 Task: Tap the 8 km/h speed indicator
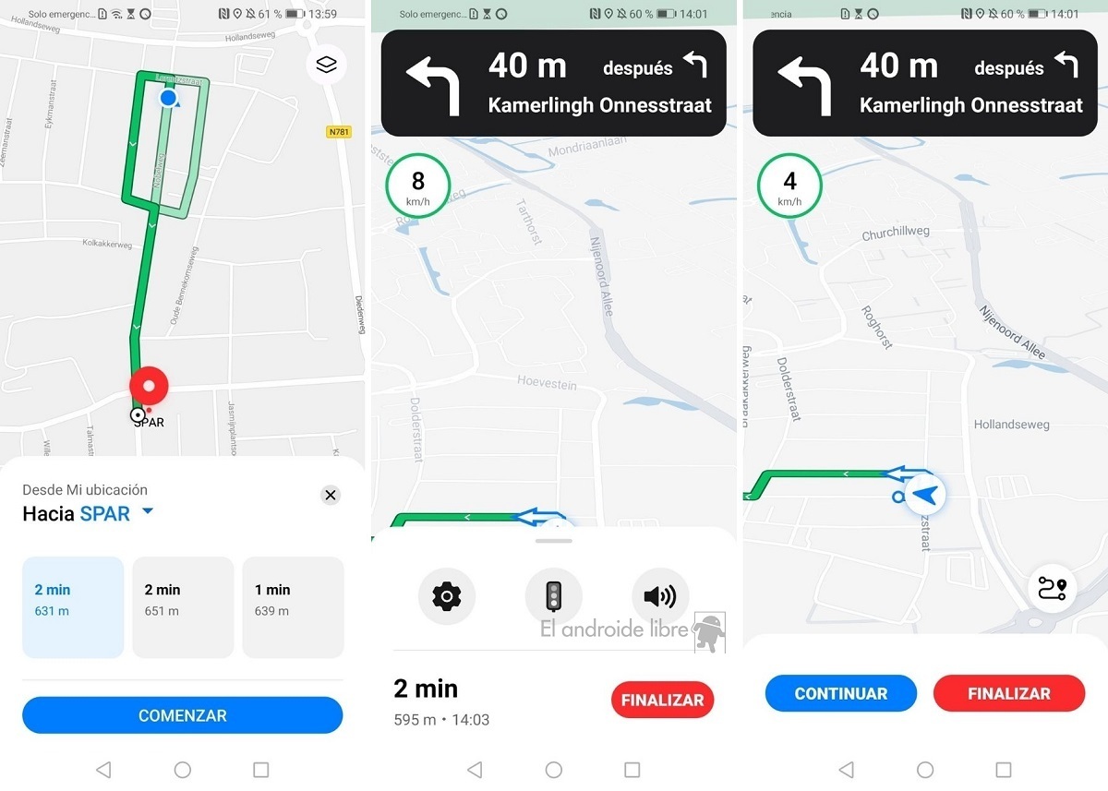point(418,186)
